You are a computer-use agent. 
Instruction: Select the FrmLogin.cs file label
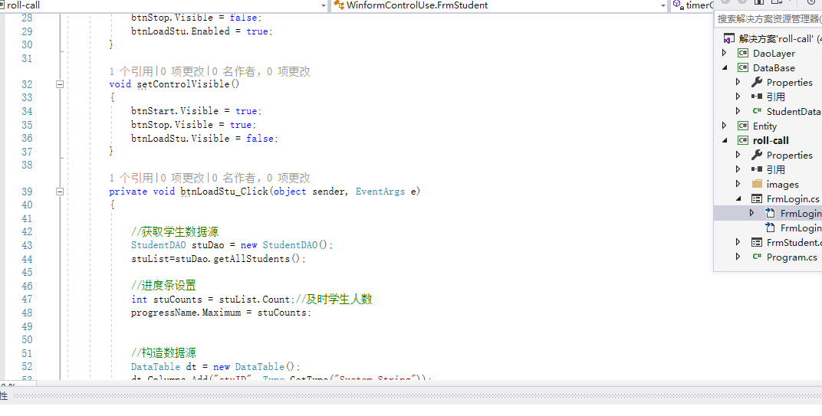pos(793,199)
